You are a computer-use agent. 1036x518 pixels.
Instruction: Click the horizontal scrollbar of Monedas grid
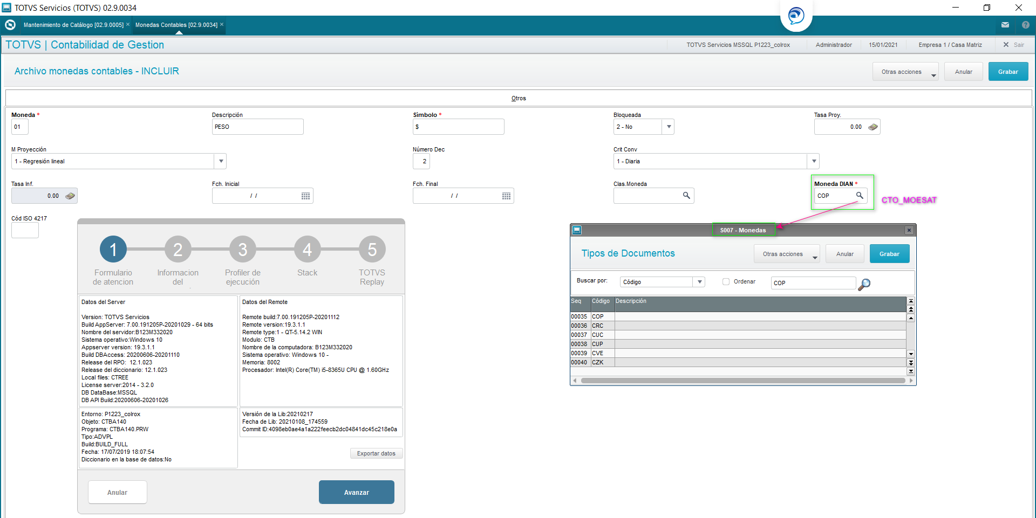coord(743,381)
